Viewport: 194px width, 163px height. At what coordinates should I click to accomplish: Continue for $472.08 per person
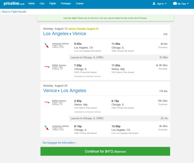click(105, 151)
